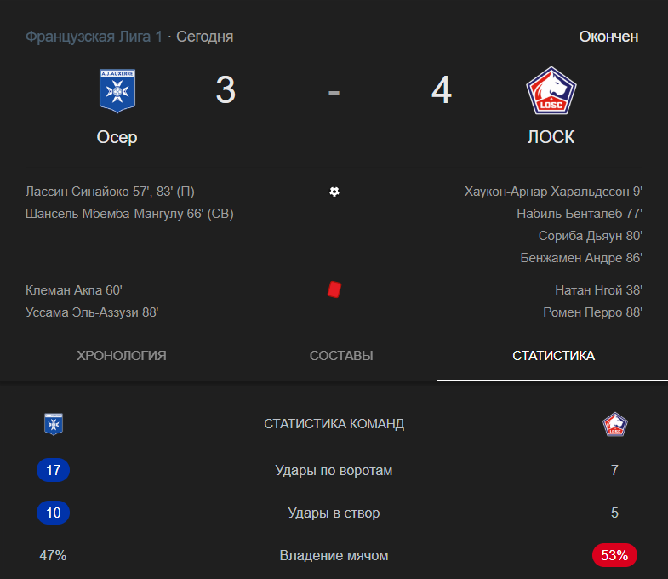The height and width of the screenshot is (579, 668).
Task: Click the red 53% possession badge
Action: tap(614, 556)
